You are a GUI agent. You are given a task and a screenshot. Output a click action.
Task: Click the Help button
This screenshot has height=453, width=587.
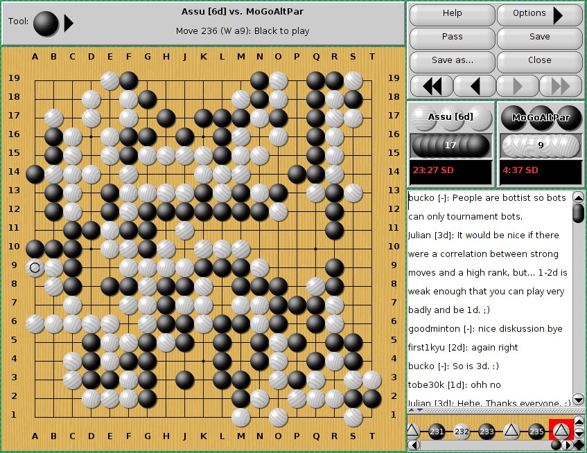(452, 14)
